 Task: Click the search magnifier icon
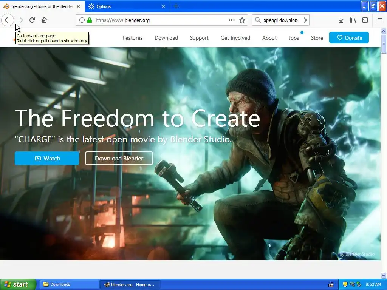258,20
